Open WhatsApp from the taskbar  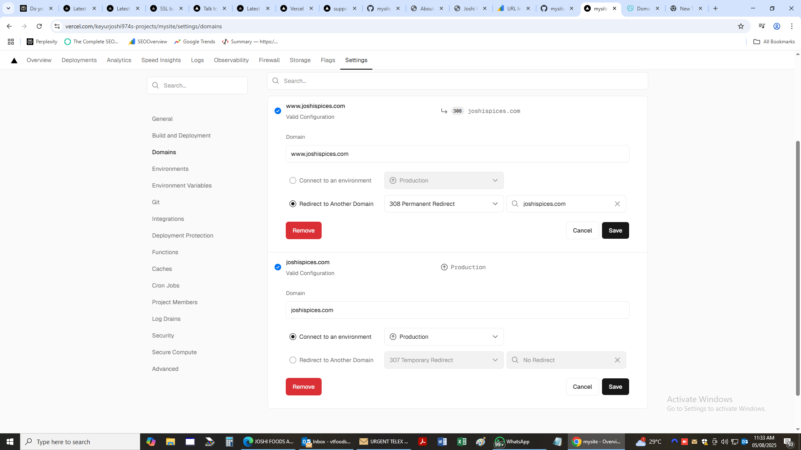click(x=511, y=442)
